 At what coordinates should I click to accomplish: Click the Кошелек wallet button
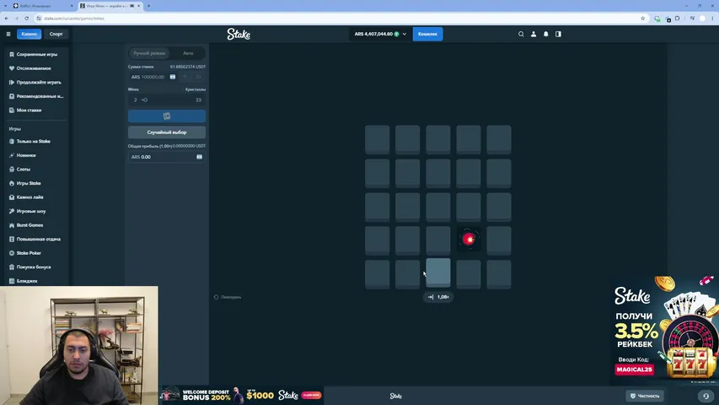pyautogui.click(x=427, y=34)
